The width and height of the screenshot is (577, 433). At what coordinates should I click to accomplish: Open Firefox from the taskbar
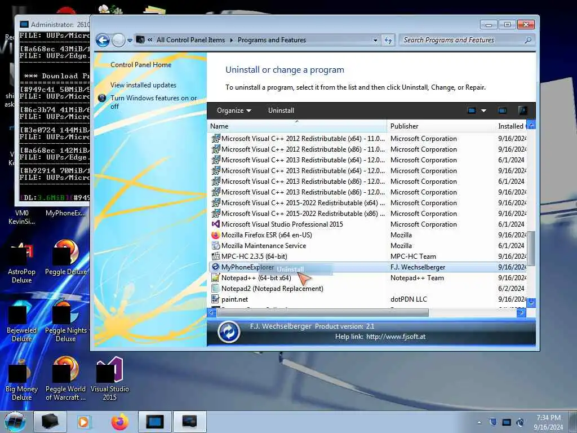click(x=120, y=422)
